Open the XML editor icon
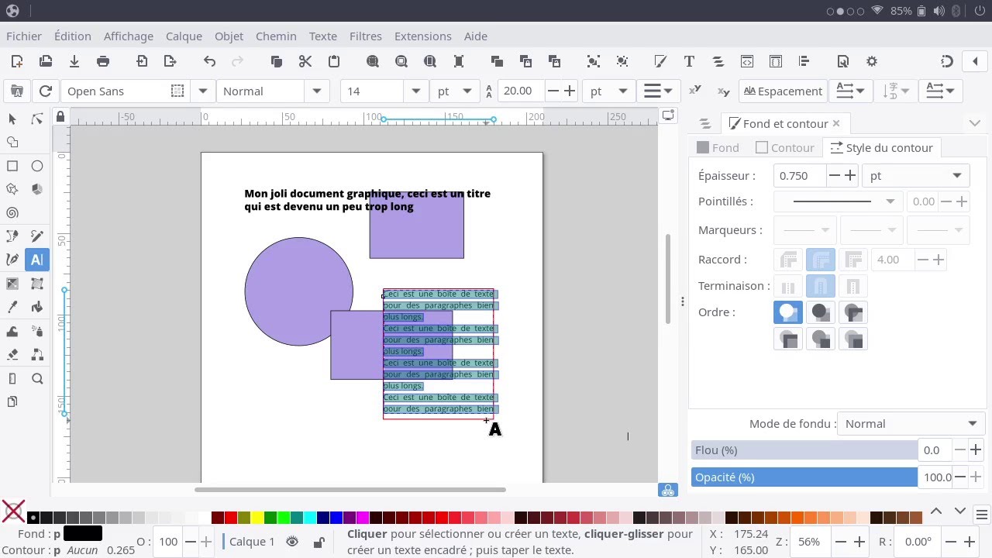Screen dimensions: 992x558 (x=747, y=61)
